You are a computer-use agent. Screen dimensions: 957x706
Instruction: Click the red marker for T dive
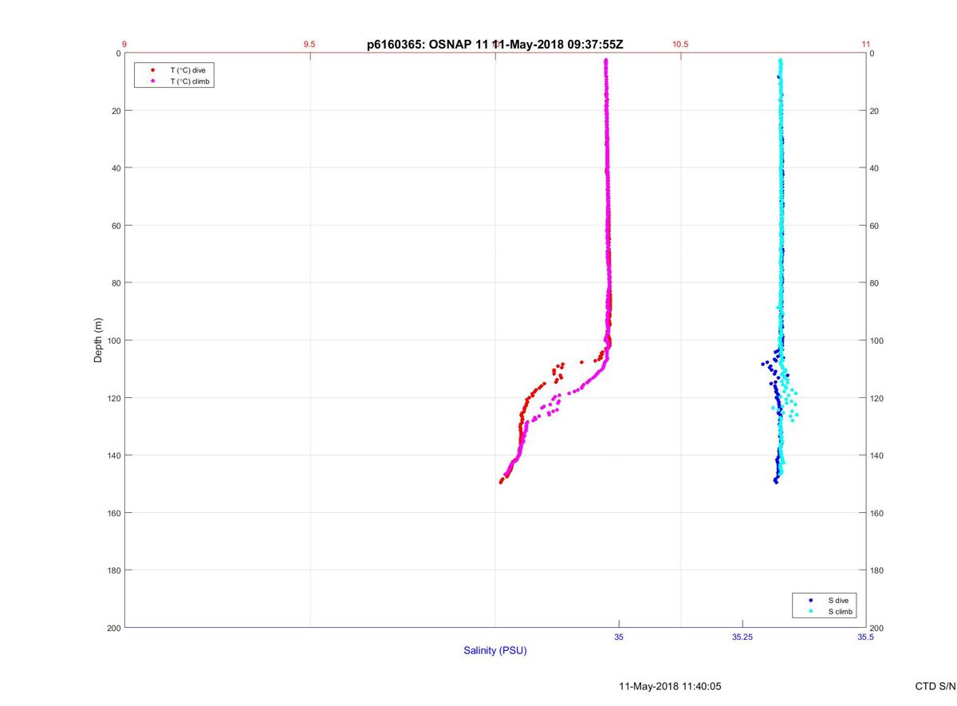(153, 70)
